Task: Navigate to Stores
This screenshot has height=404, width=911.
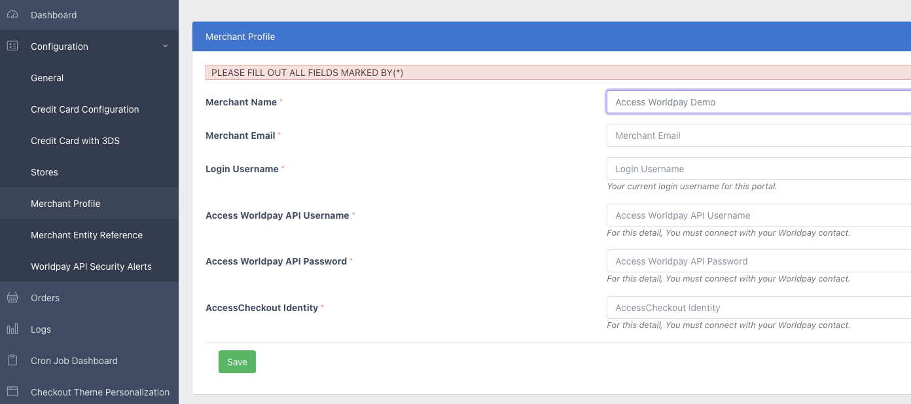Action: [x=45, y=172]
